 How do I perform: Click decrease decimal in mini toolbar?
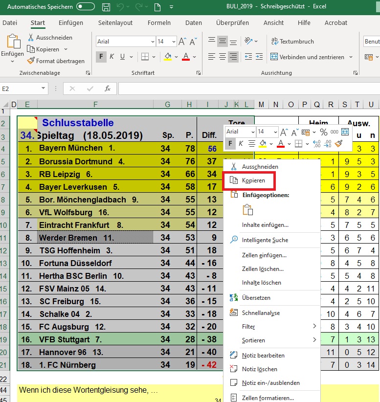[x=328, y=144]
